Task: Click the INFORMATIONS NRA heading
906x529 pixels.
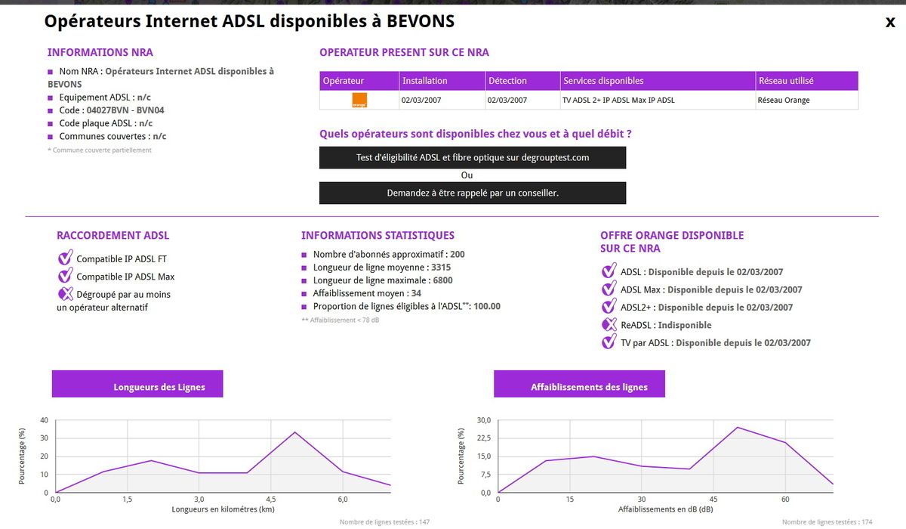Action: point(100,52)
